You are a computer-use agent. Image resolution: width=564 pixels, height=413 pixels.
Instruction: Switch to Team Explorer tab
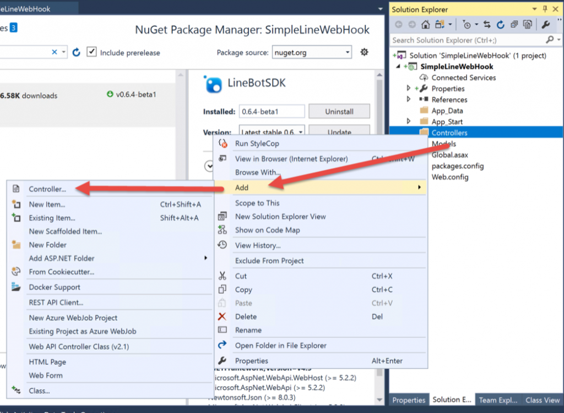[x=498, y=400]
